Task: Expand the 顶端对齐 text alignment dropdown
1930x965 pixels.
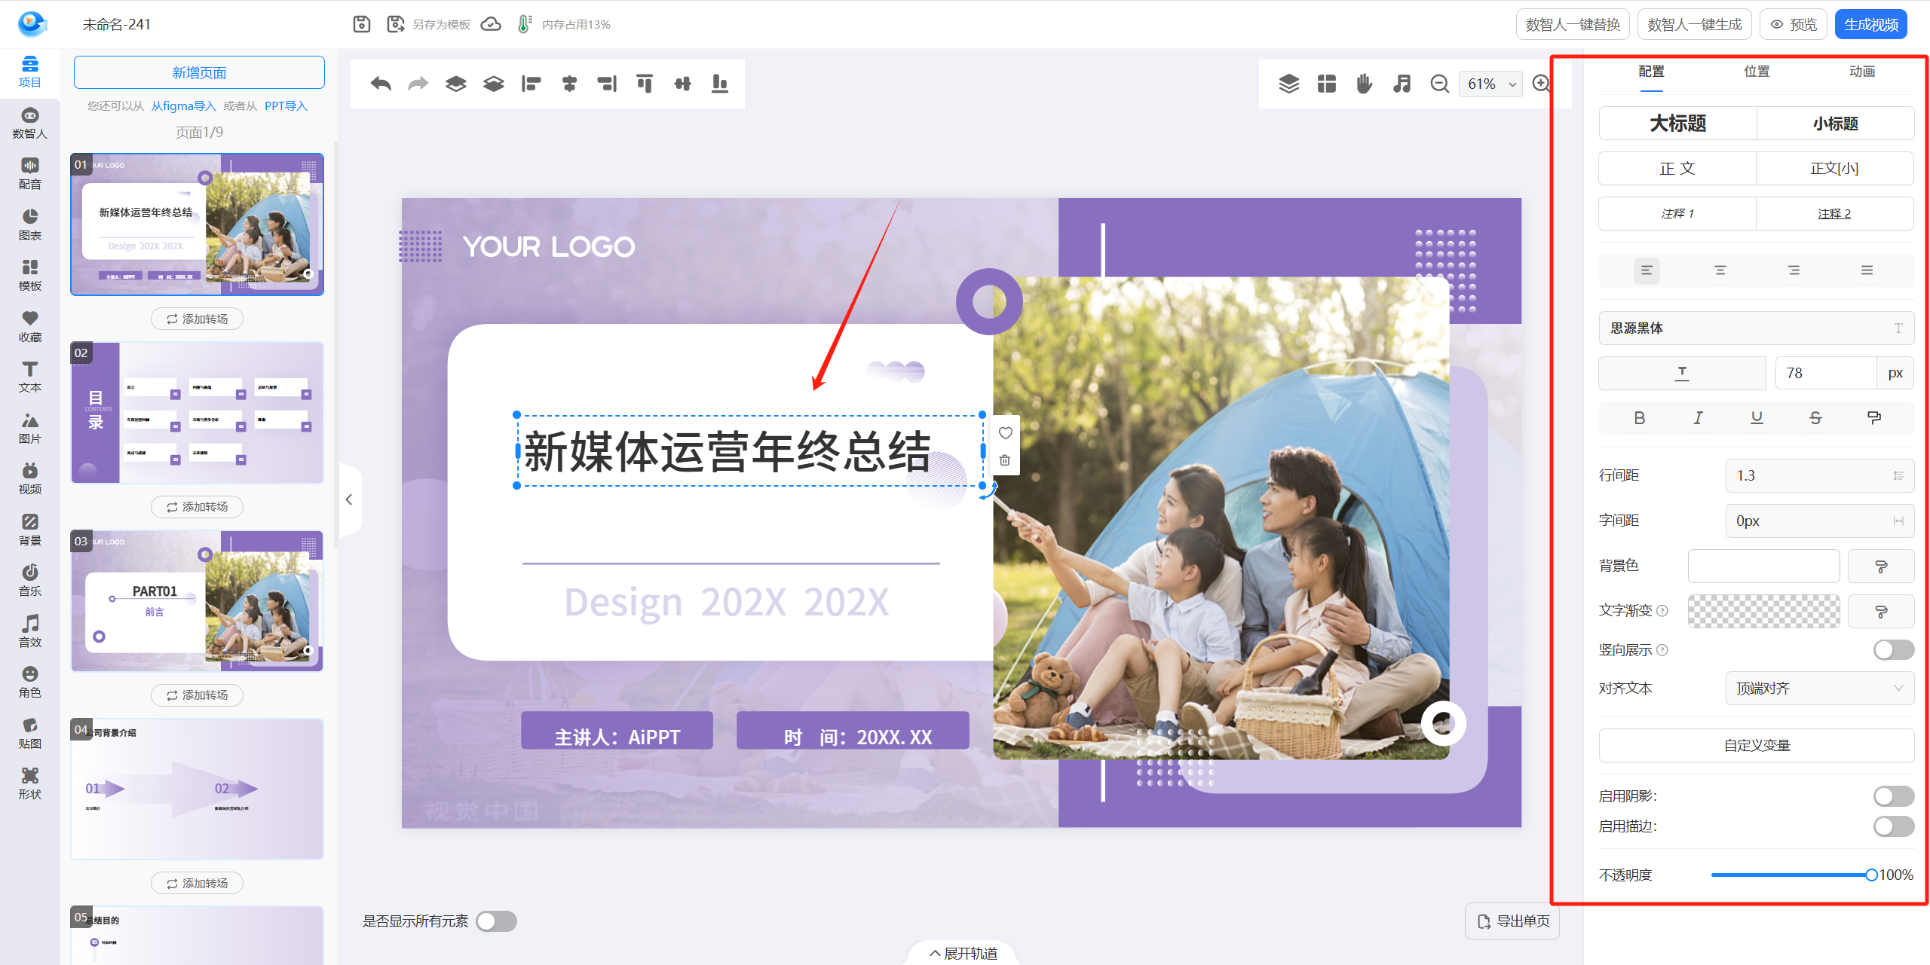Action: click(1819, 688)
